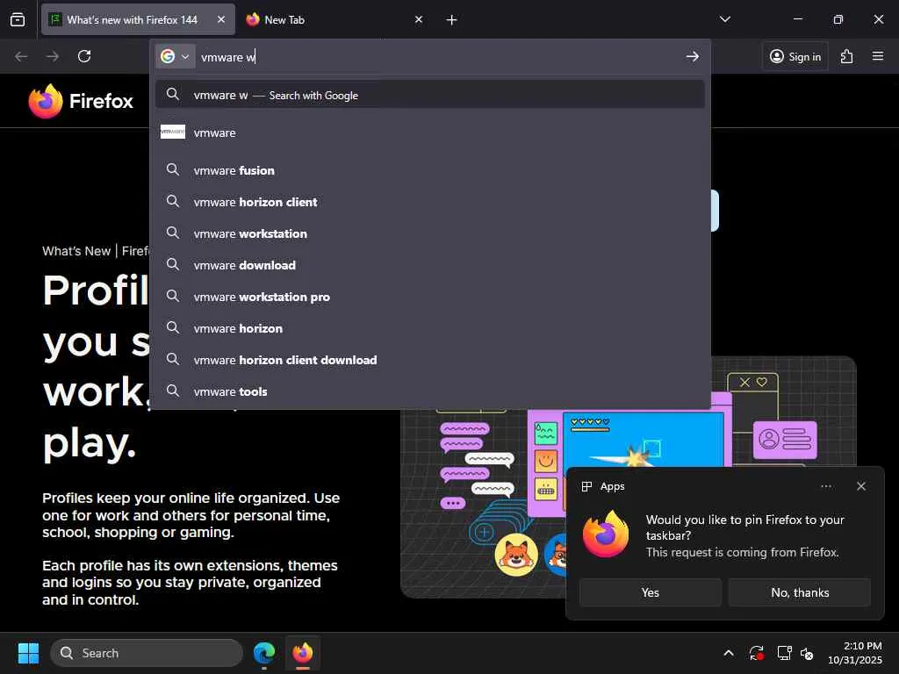Close the Apps notification popup

coord(861,486)
